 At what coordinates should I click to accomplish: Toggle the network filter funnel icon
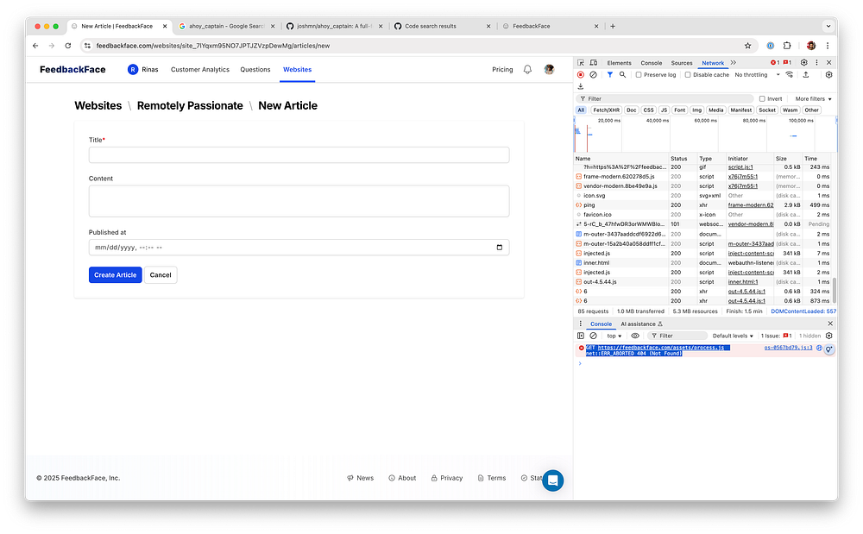pos(610,75)
